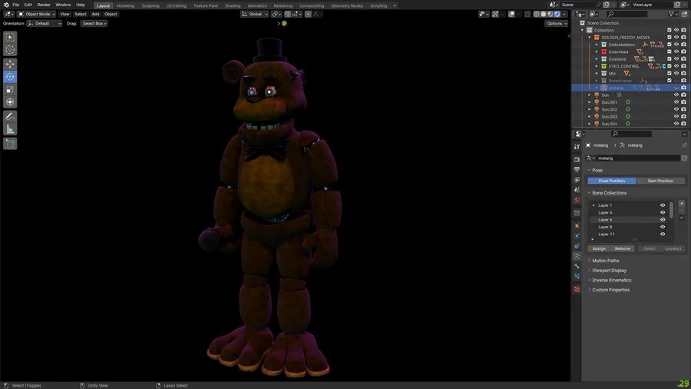This screenshot has height=389, width=691.
Task: Switch to rendered viewport shading
Action: coord(557,14)
